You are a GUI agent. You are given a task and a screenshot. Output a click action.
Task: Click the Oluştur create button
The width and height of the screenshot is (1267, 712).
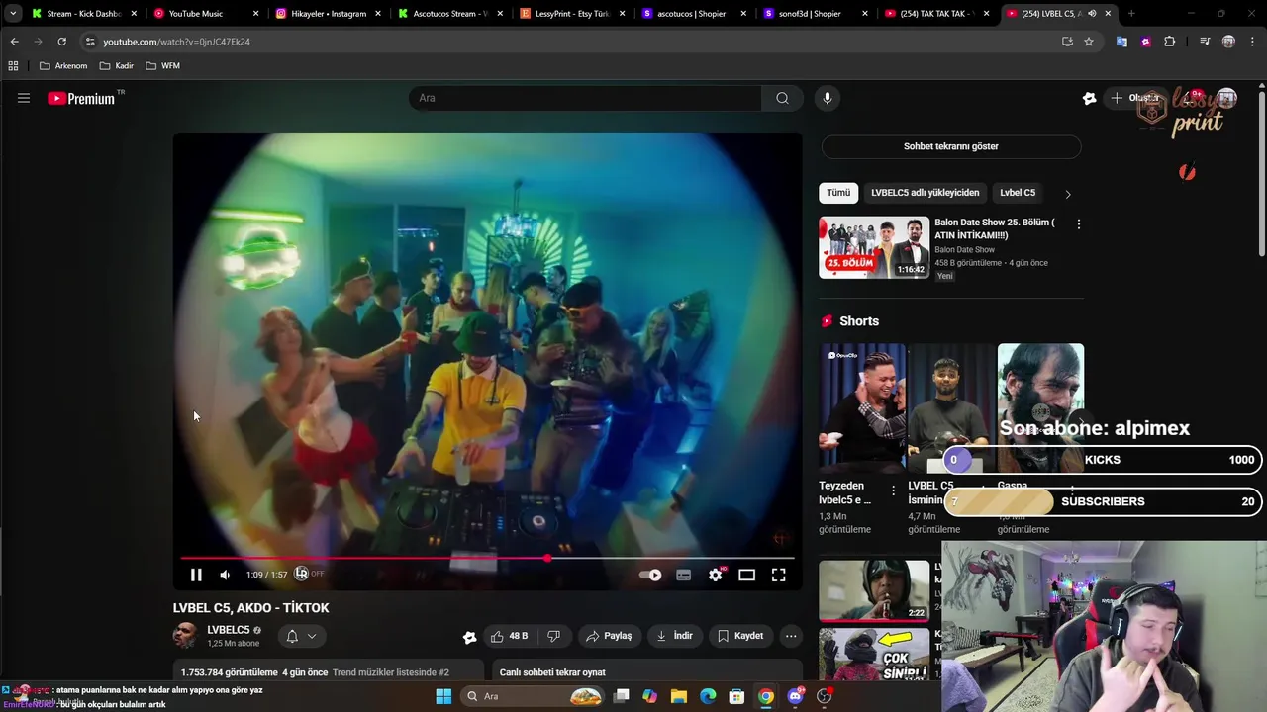coord(1134,98)
